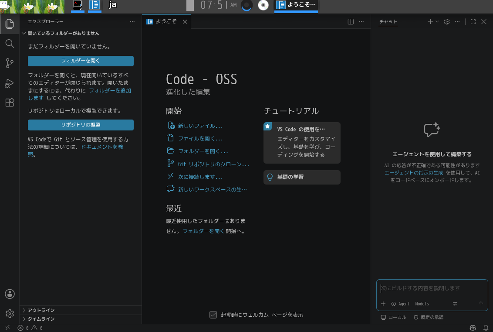The height and width of the screenshot is (332, 493).
Task: Open the Accounts icon in activity bar
Action: 10,294
